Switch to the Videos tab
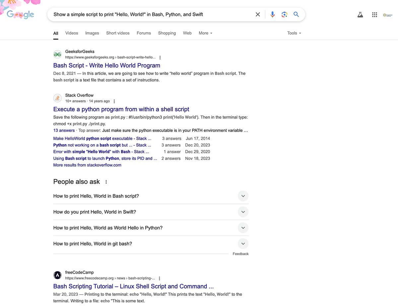The height and width of the screenshot is (308, 398). click(x=72, y=33)
